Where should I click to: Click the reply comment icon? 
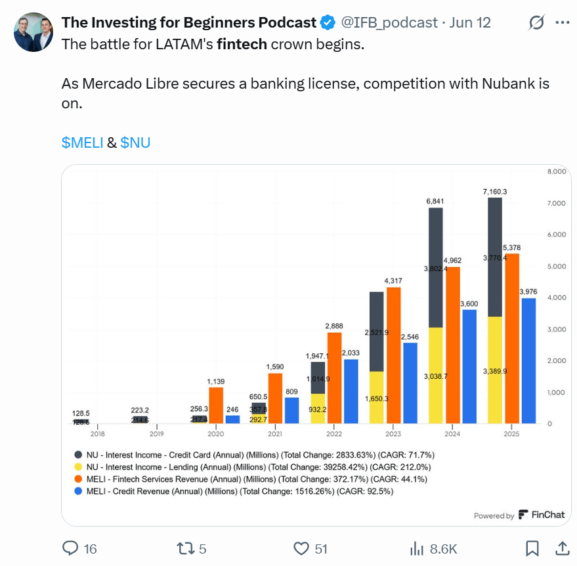click(x=70, y=548)
